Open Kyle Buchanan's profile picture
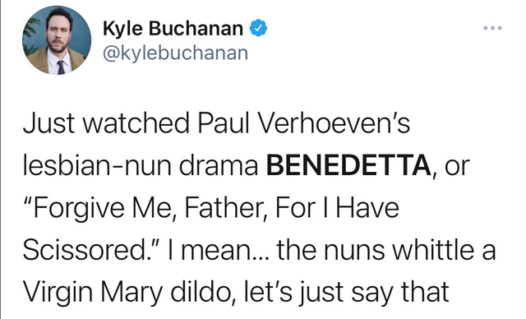Image resolution: width=526 pixels, height=319 pixels. pyautogui.click(x=57, y=40)
